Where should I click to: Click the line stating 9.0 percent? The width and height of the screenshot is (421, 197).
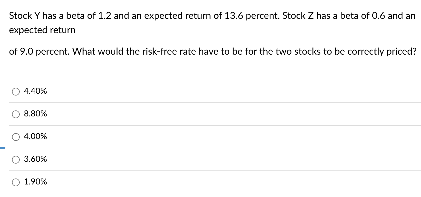pos(212,51)
